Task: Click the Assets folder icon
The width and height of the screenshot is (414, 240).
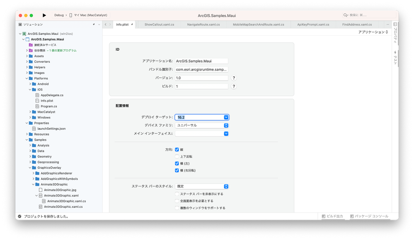Action: pos(31,56)
